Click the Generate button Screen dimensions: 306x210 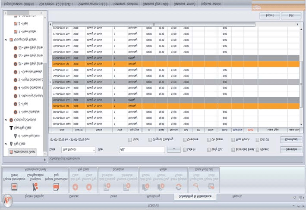pos(291,149)
